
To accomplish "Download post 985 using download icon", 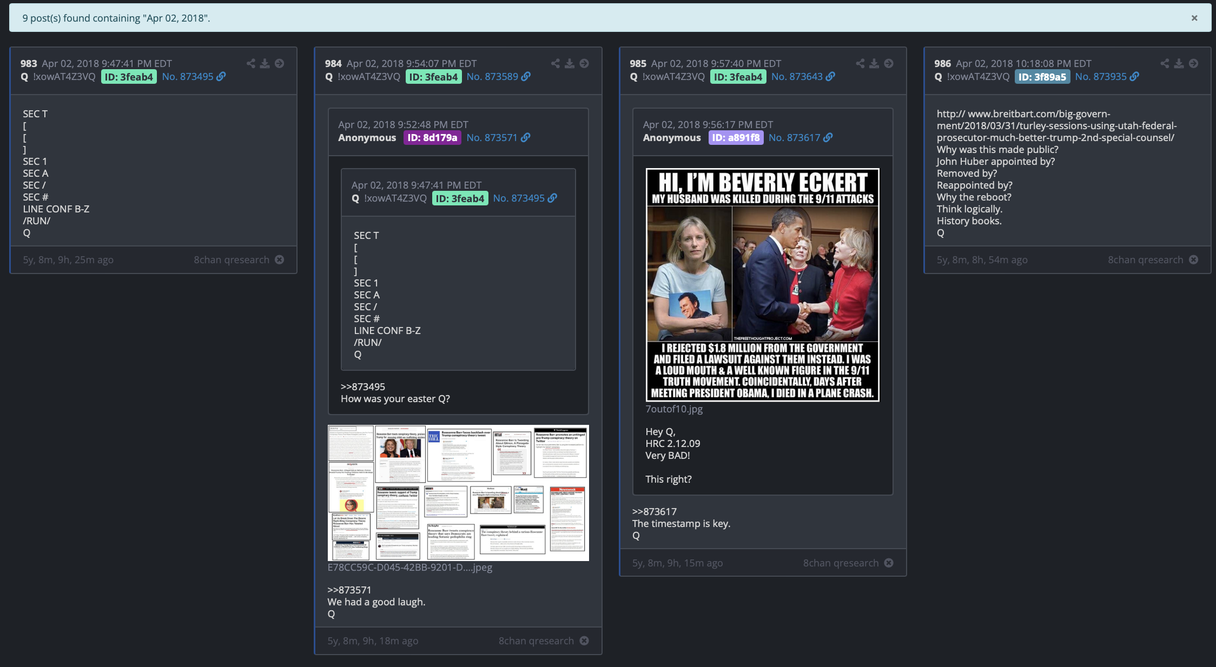I will (x=874, y=63).
